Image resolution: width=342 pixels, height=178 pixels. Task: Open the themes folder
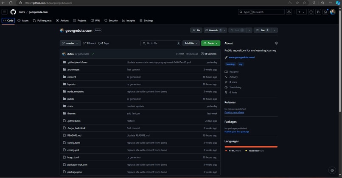[71, 114]
